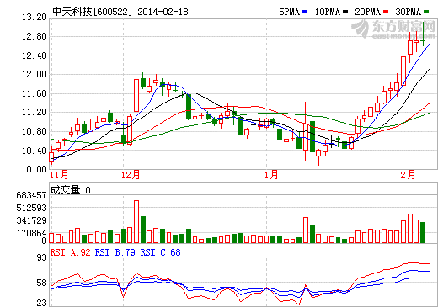This screenshot has height=307, width=438.
Task: Click the stock title 中天科技[600522]
Action: (92, 12)
